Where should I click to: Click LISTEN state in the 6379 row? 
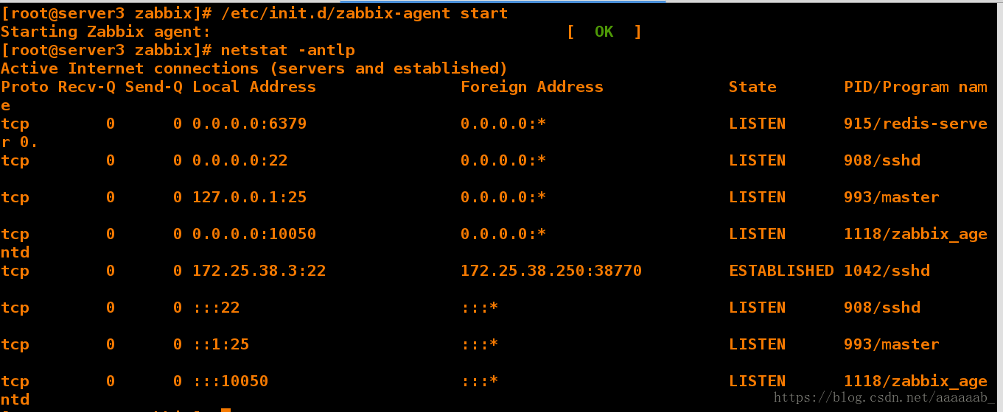point(758,124)
